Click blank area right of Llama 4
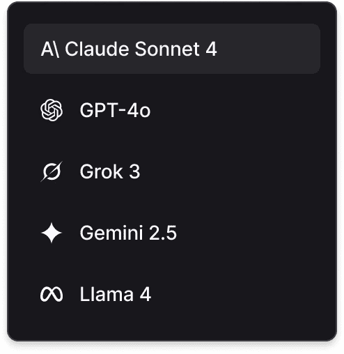This screenshot has height=354, width=344. (235, 294)
